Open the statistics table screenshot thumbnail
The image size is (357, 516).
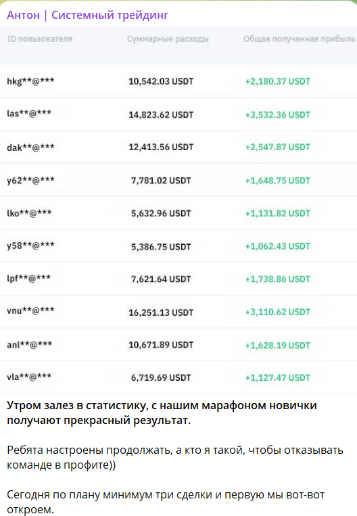tap(178, 210)
